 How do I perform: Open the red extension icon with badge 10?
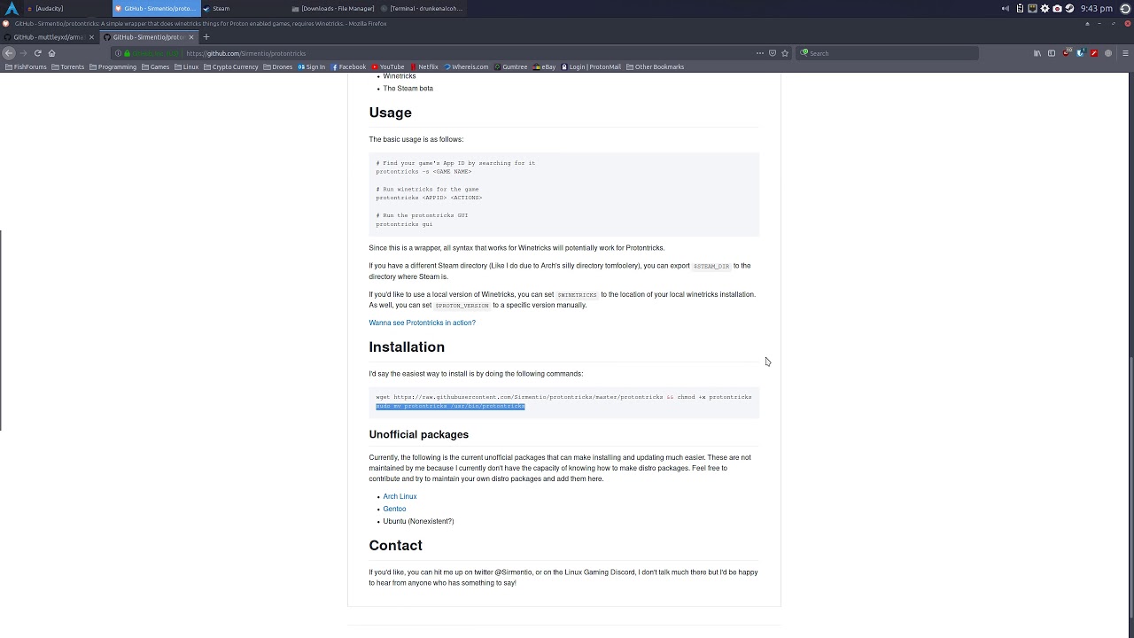click(x=1066, y=53)
